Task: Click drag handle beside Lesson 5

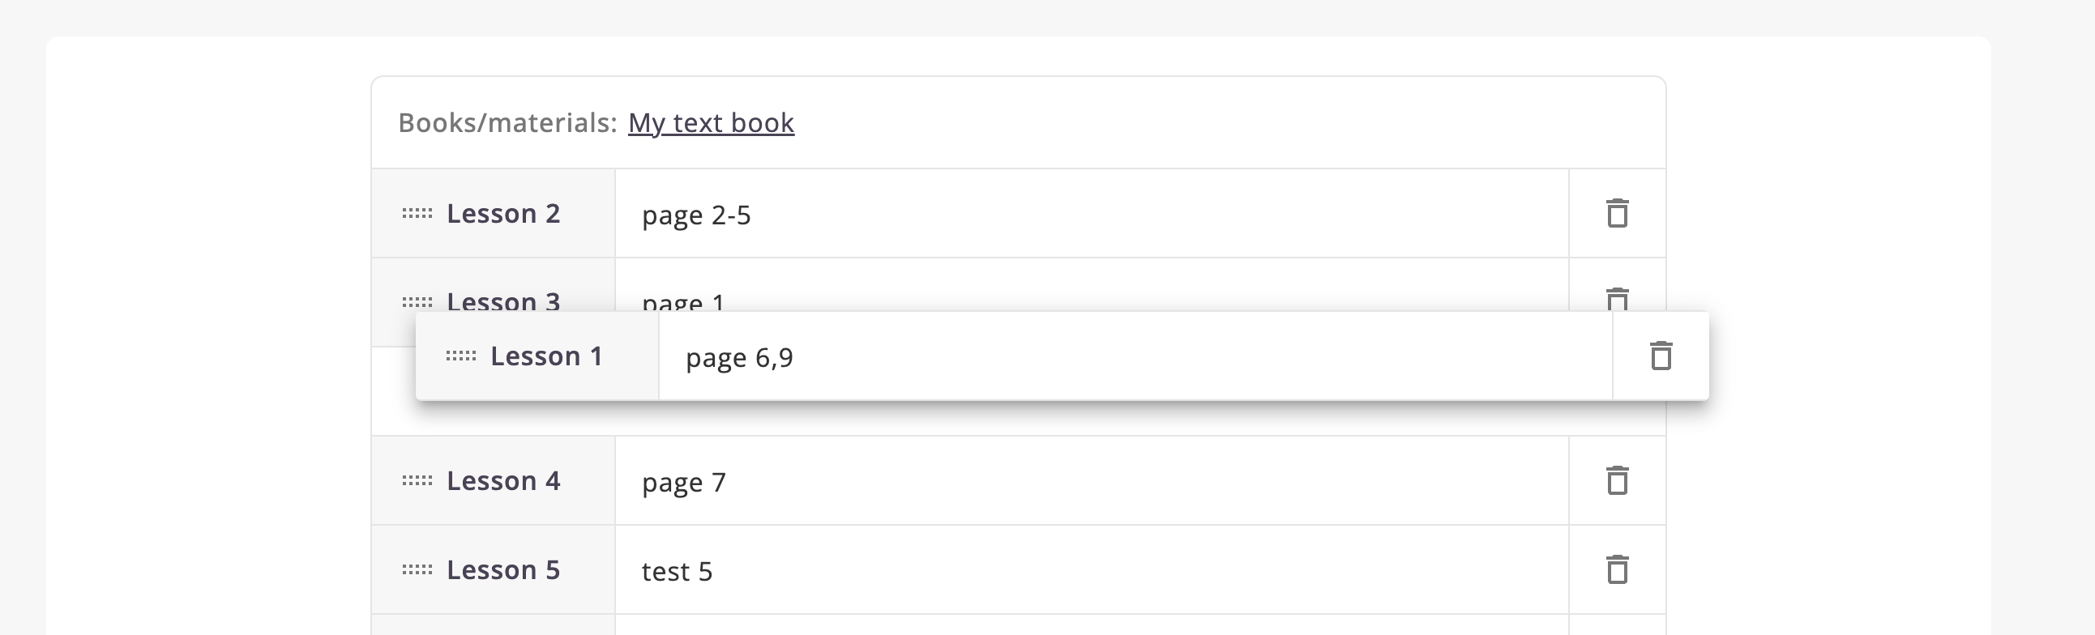Action: [417, 570]
